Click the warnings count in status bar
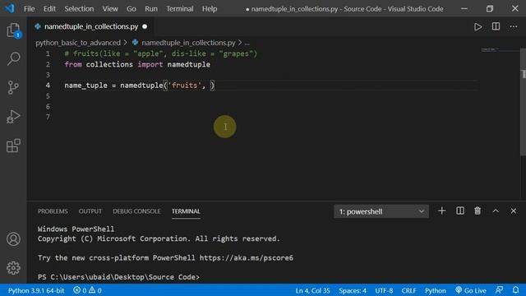The width and height of the screenshot is (526, 296). click(x=95, y=290)
